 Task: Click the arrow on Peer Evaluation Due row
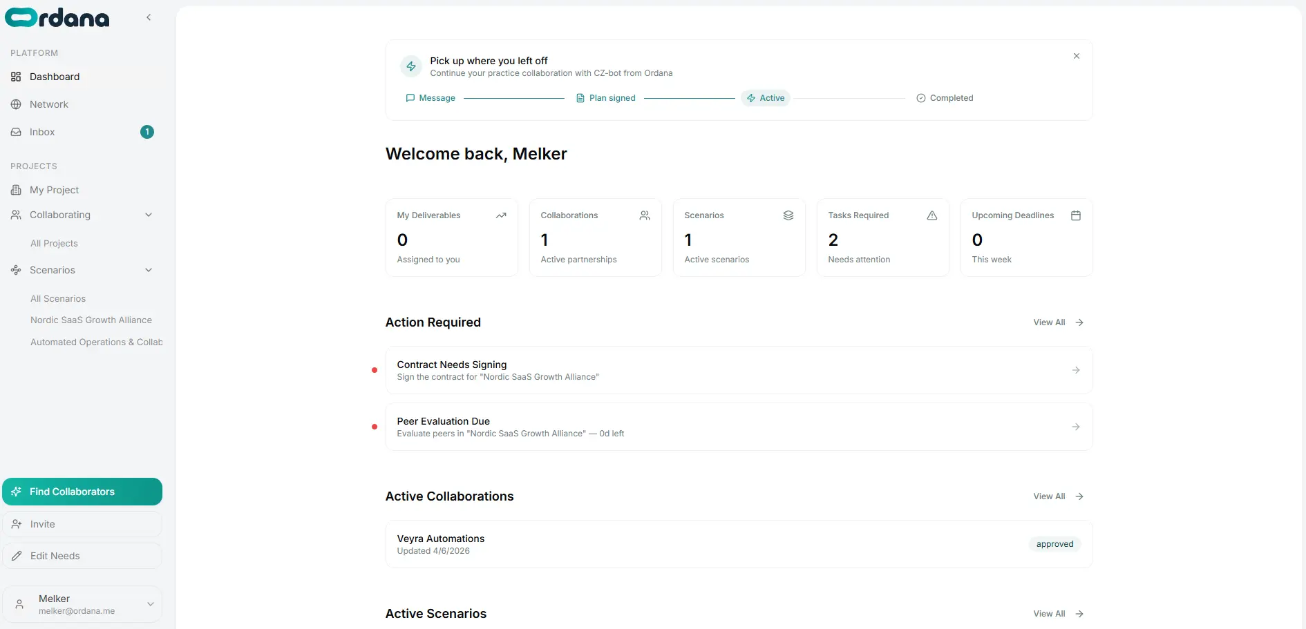1076,427
